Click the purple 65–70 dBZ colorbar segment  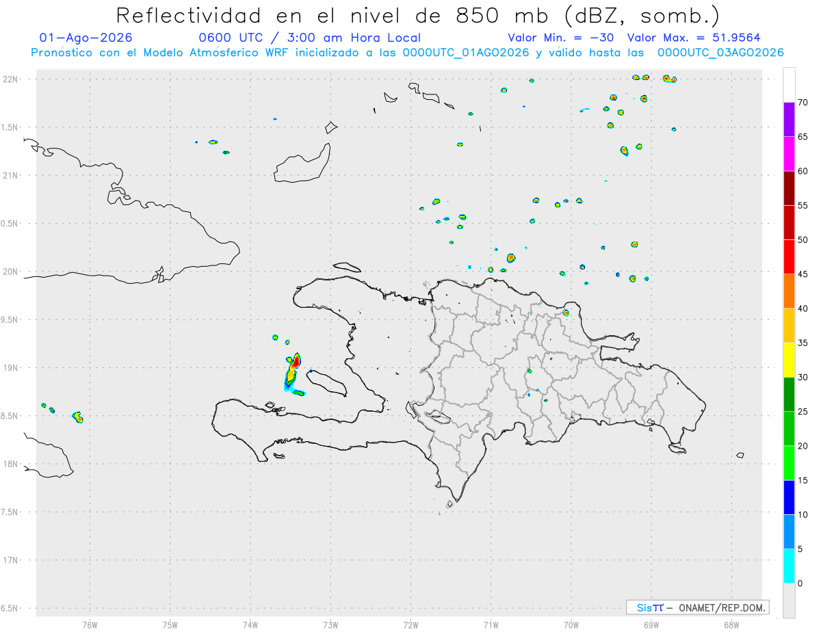tap(789, 119)
